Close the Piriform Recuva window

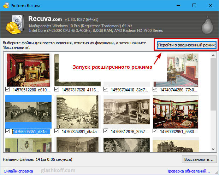(x=211, y=5)
